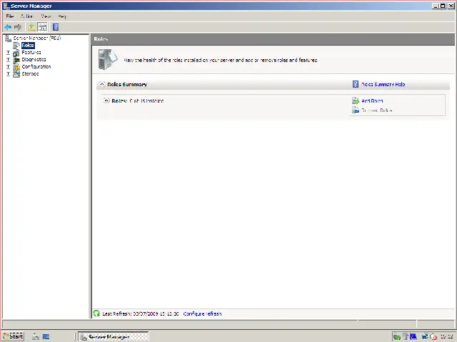Viewport: 457px width, 342px height.
Task: Click the taskbar clock
Action: point(446,337)
